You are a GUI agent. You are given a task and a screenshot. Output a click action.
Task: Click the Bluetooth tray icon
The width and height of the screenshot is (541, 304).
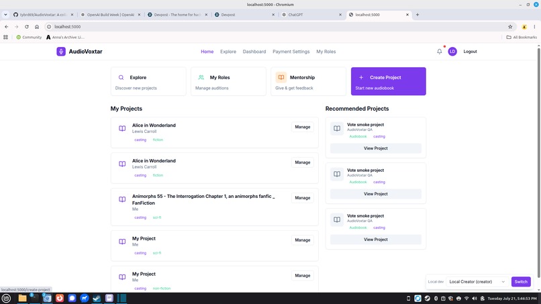coord(436,298)
